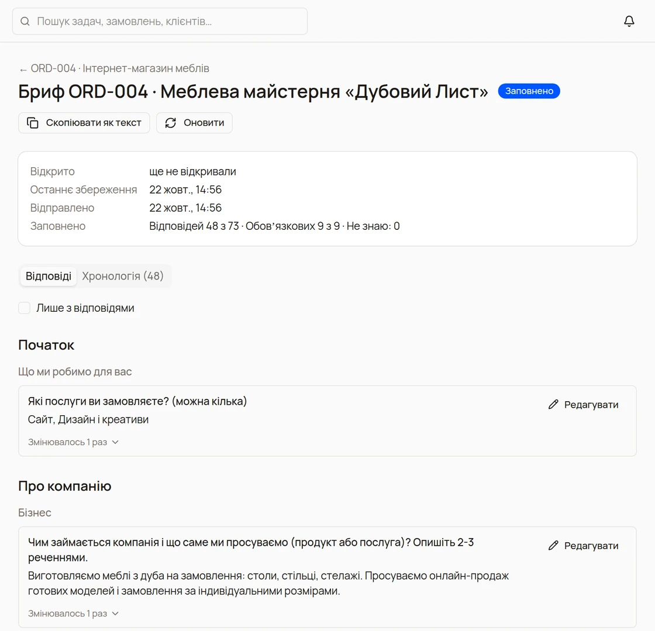Open the notifications bell

point(629,21)
